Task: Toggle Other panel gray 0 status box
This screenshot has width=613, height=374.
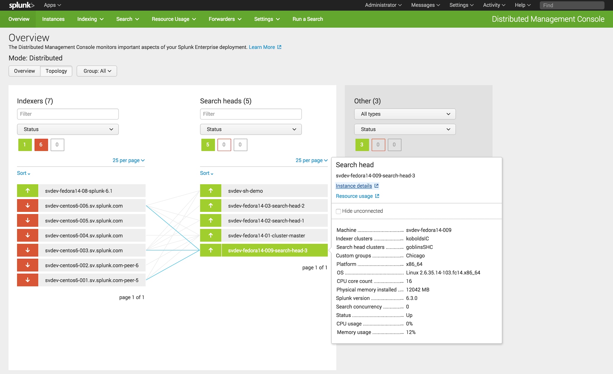Action: pos(394,145)
